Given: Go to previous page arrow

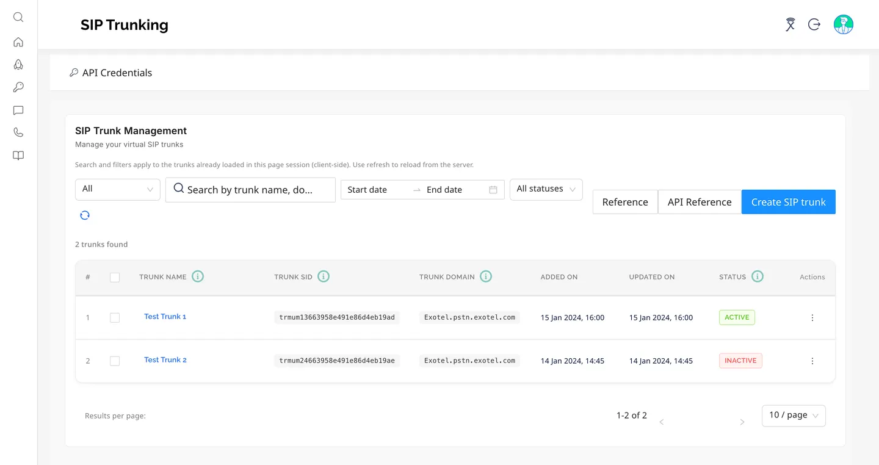Looking at the screenshot, I should (662, 422).
